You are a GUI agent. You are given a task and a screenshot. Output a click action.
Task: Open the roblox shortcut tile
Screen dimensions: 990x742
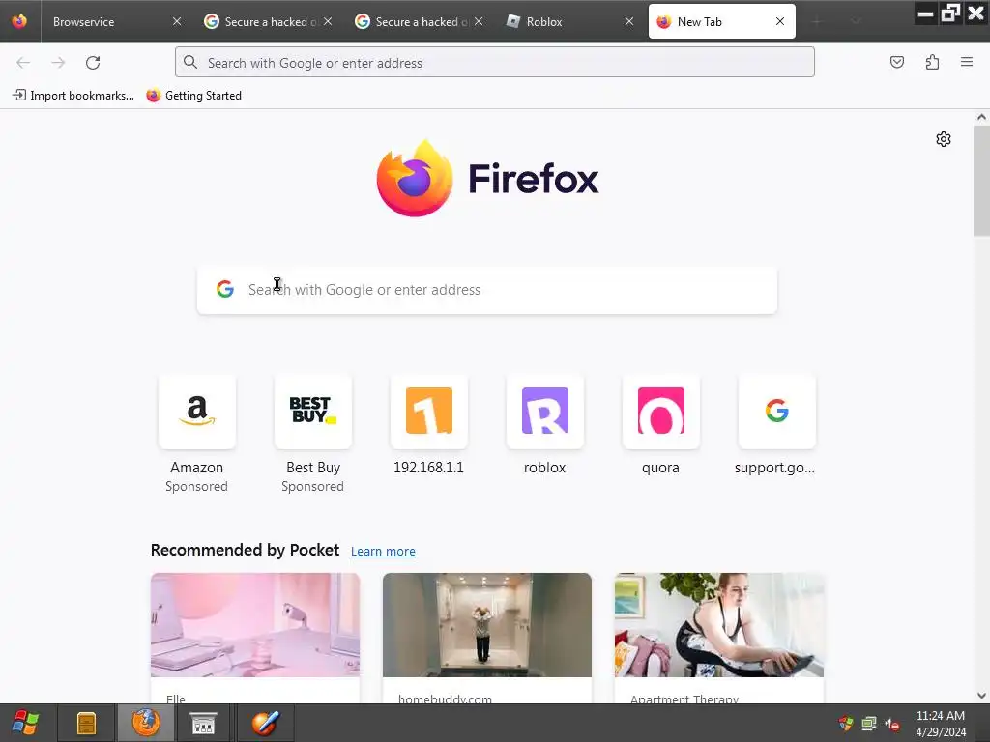[x=545, y=412]
